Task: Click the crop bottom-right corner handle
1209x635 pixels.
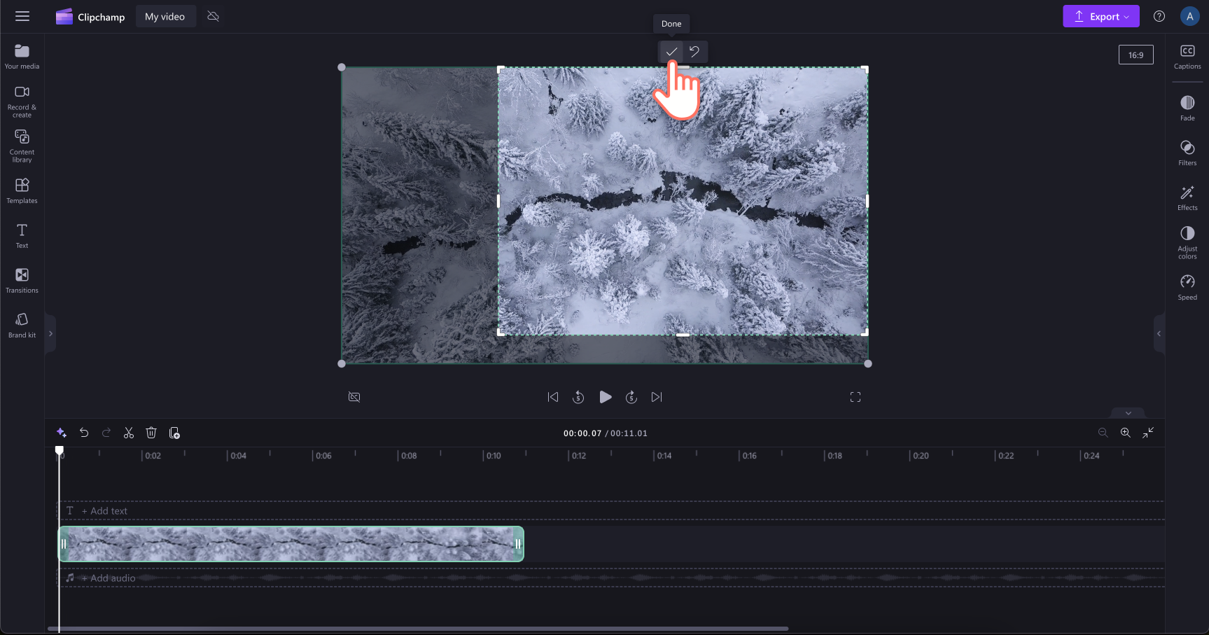Action: tap(865, 333)
